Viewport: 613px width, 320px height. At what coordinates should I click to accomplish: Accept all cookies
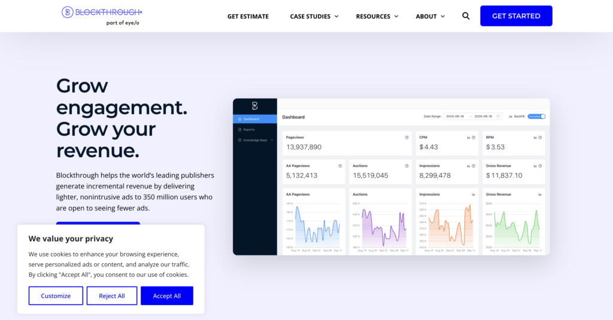[167, 295]
